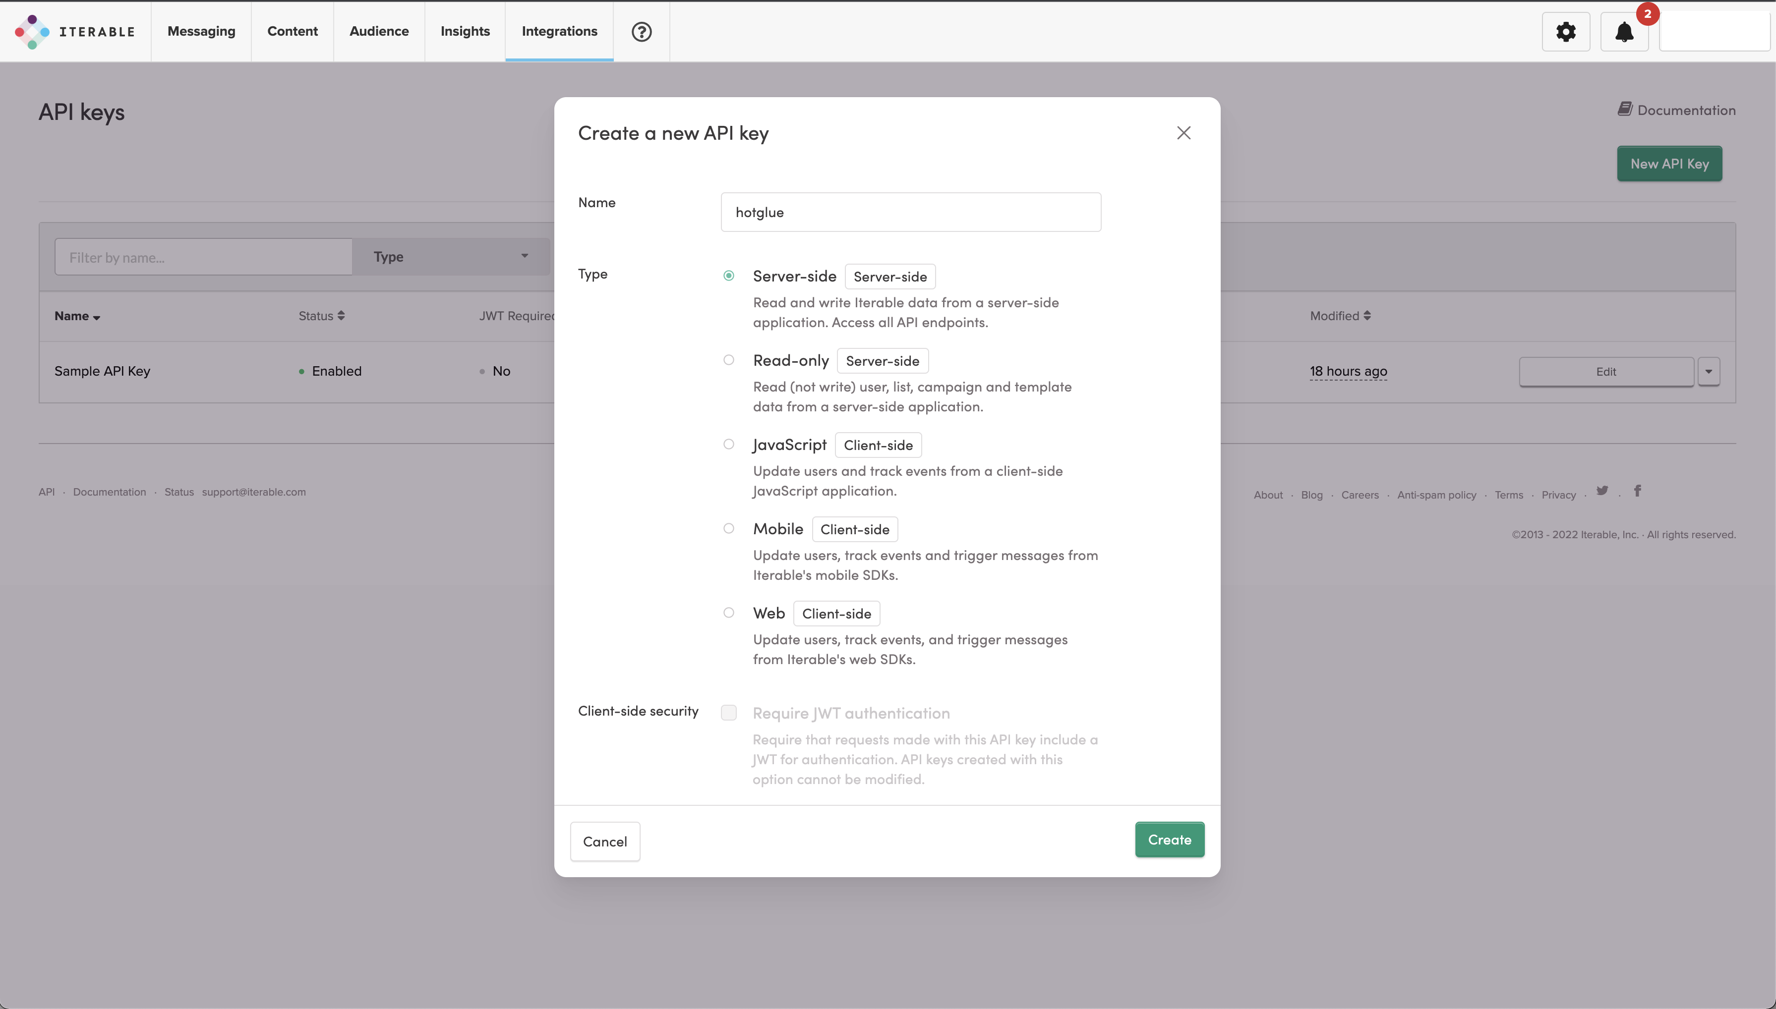Click the Iterable logo icon
The image size is (1776, 1009).
(32, 32)
